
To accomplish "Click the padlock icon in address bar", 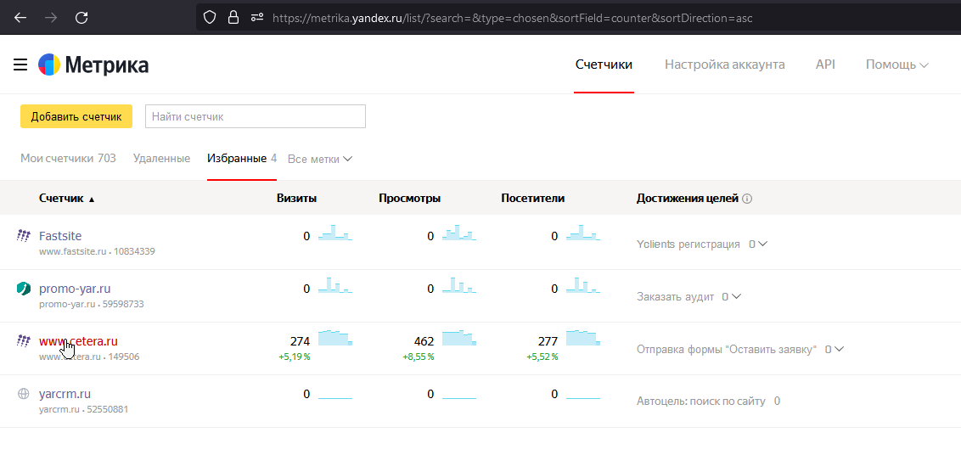I will (x=233, y=17).
